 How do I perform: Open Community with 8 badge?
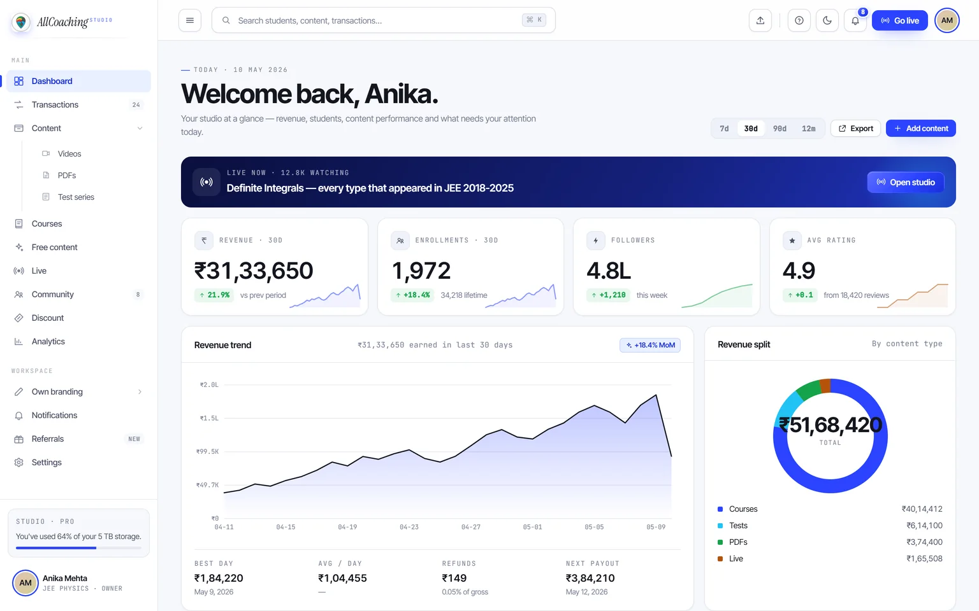pos(79,295)
